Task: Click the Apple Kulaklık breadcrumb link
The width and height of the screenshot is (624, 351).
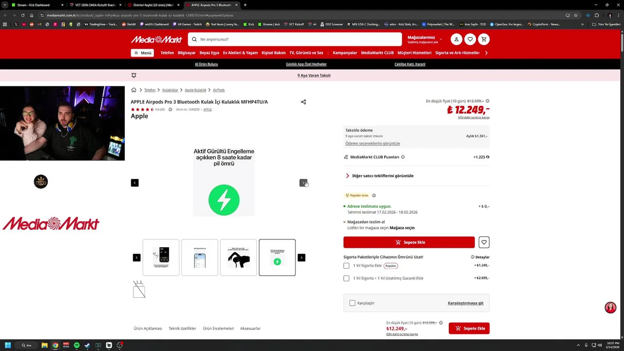Action: pos(195,90)
